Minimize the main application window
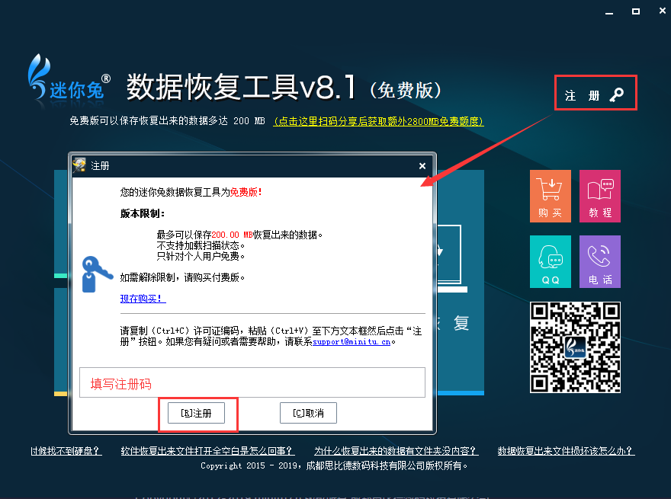Viewport: 671px width, 499px height. (x=609, y=12)
